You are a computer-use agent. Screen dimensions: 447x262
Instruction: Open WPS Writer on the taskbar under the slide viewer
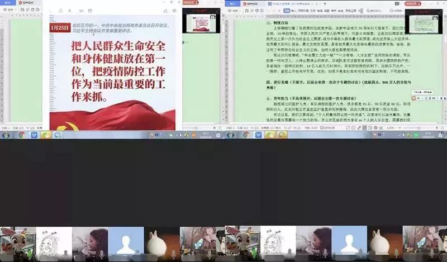click(x=34, y=135)
